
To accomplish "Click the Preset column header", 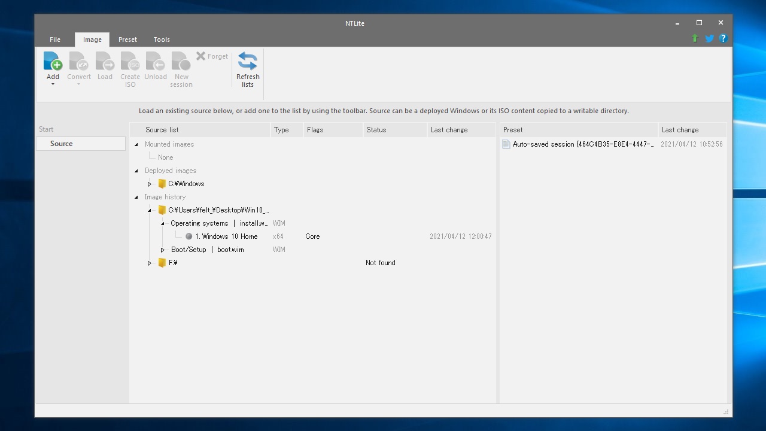I will 579,130.
